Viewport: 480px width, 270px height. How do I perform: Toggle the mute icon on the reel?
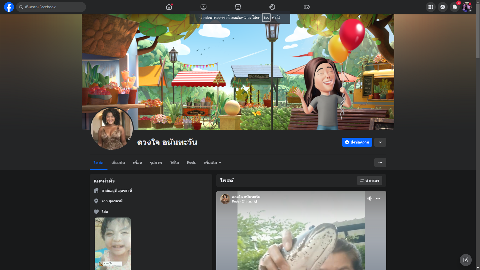point(370,198)
